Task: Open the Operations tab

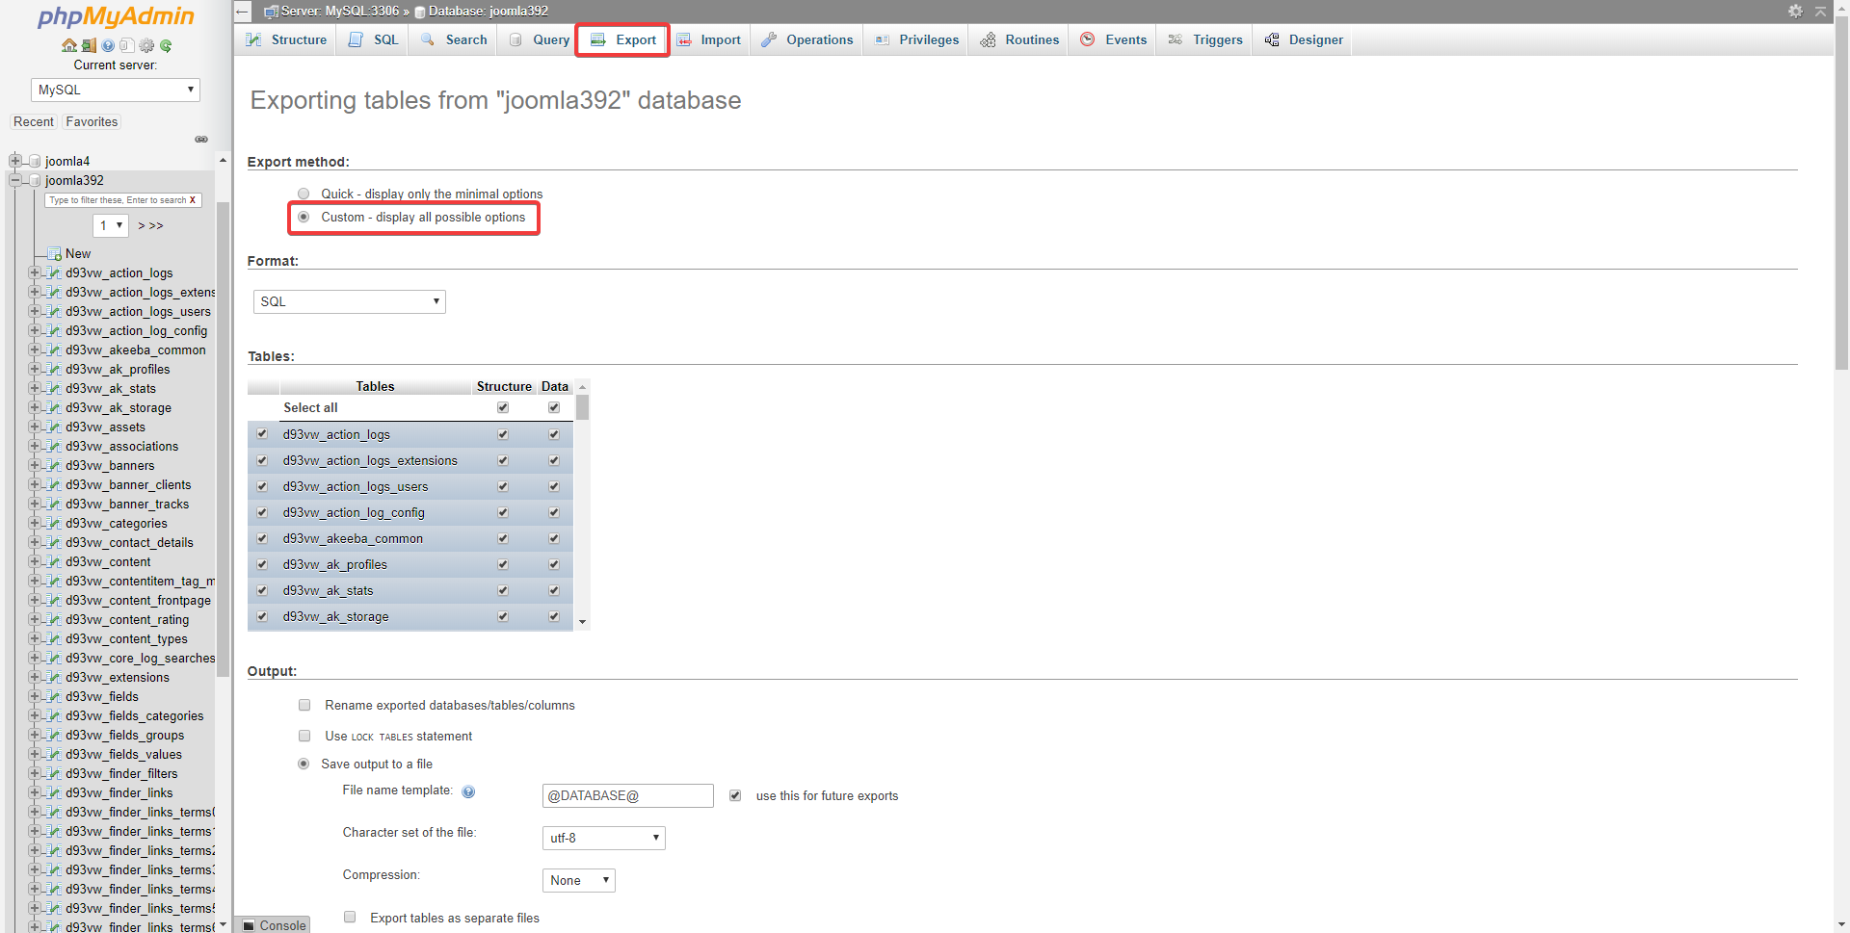Action: click(x=807, y=39)
